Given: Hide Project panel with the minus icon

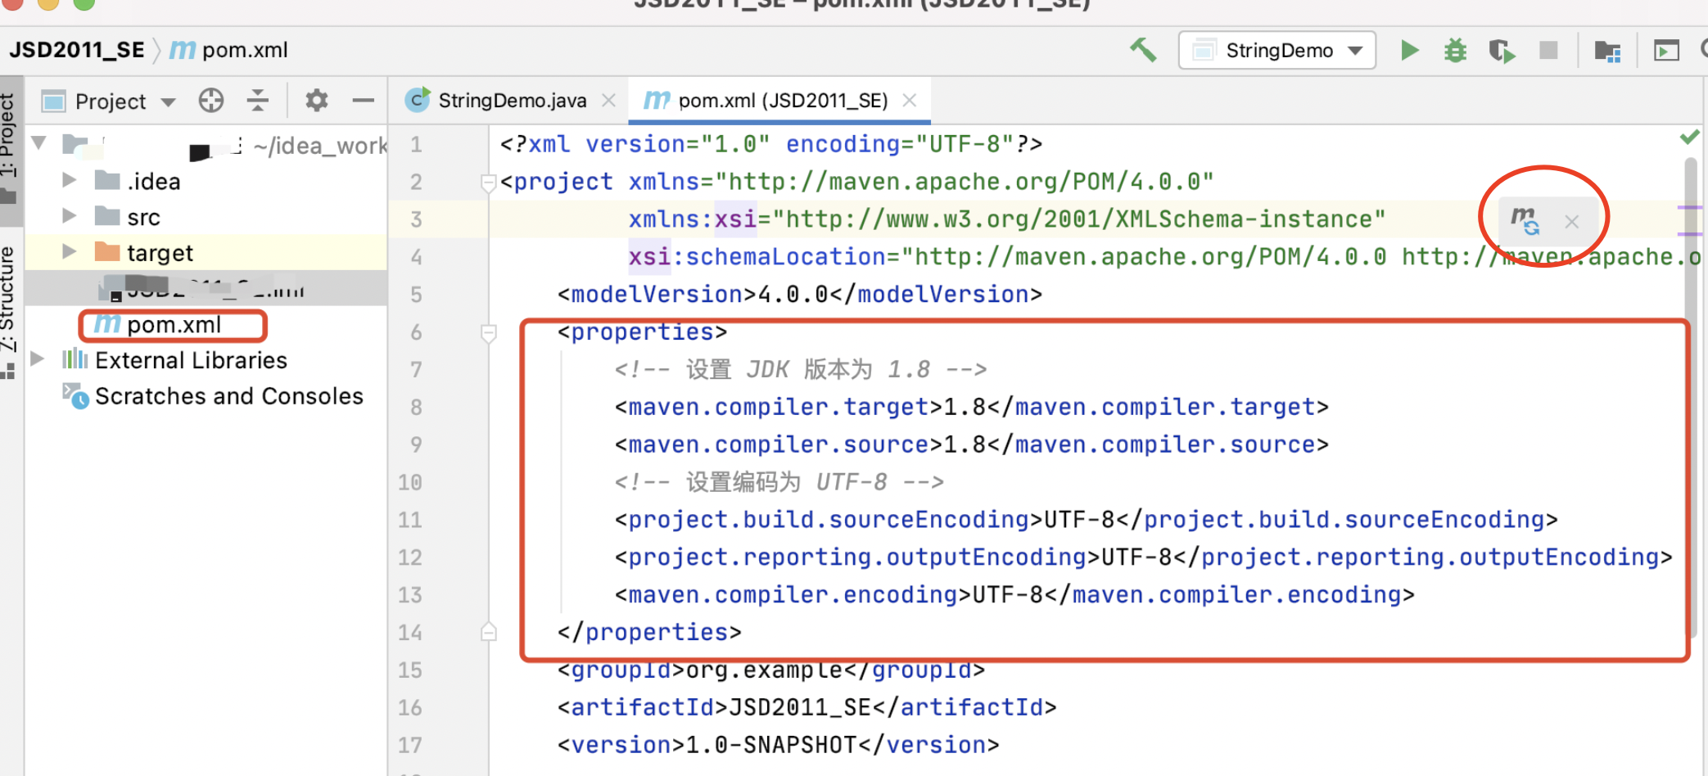Looking at the screenshot, I should (363, 100).
